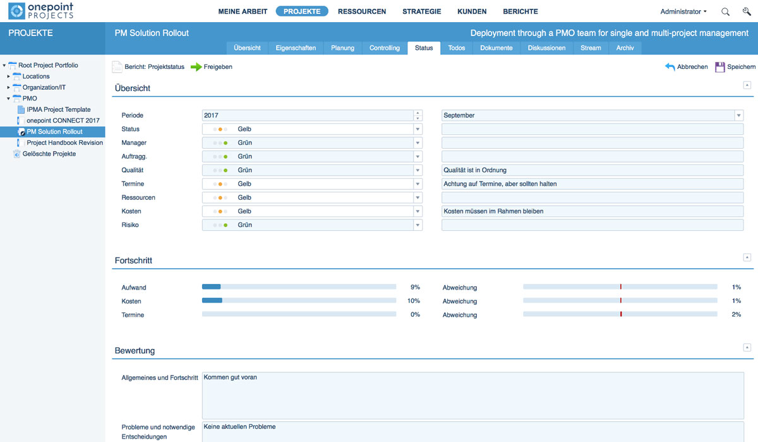Collapse the Übersicht section
This screenshot has width=758, height=442.
point(747,85)
